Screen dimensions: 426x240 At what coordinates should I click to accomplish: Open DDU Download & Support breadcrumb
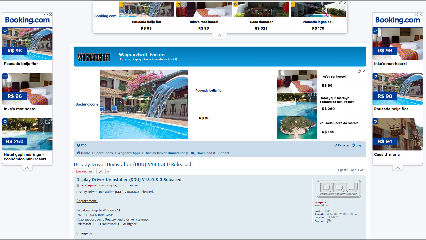[x=187, y=153]
